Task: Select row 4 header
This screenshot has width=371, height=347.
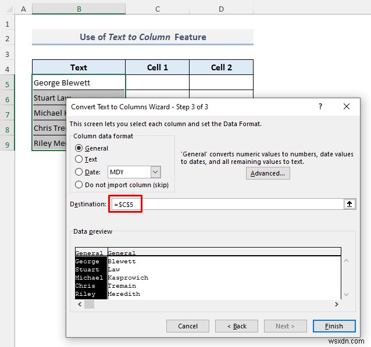Action: click(x=8, y=69)
